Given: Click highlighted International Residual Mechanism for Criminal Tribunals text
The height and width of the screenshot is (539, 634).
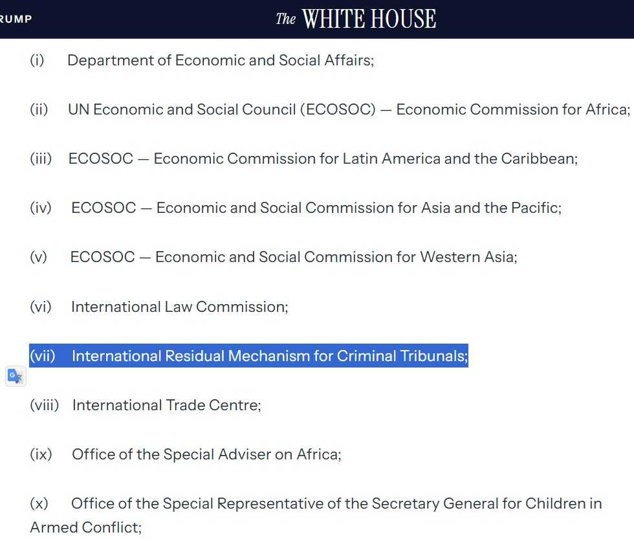Looking at the screenshot, I should tap(269, 356).
